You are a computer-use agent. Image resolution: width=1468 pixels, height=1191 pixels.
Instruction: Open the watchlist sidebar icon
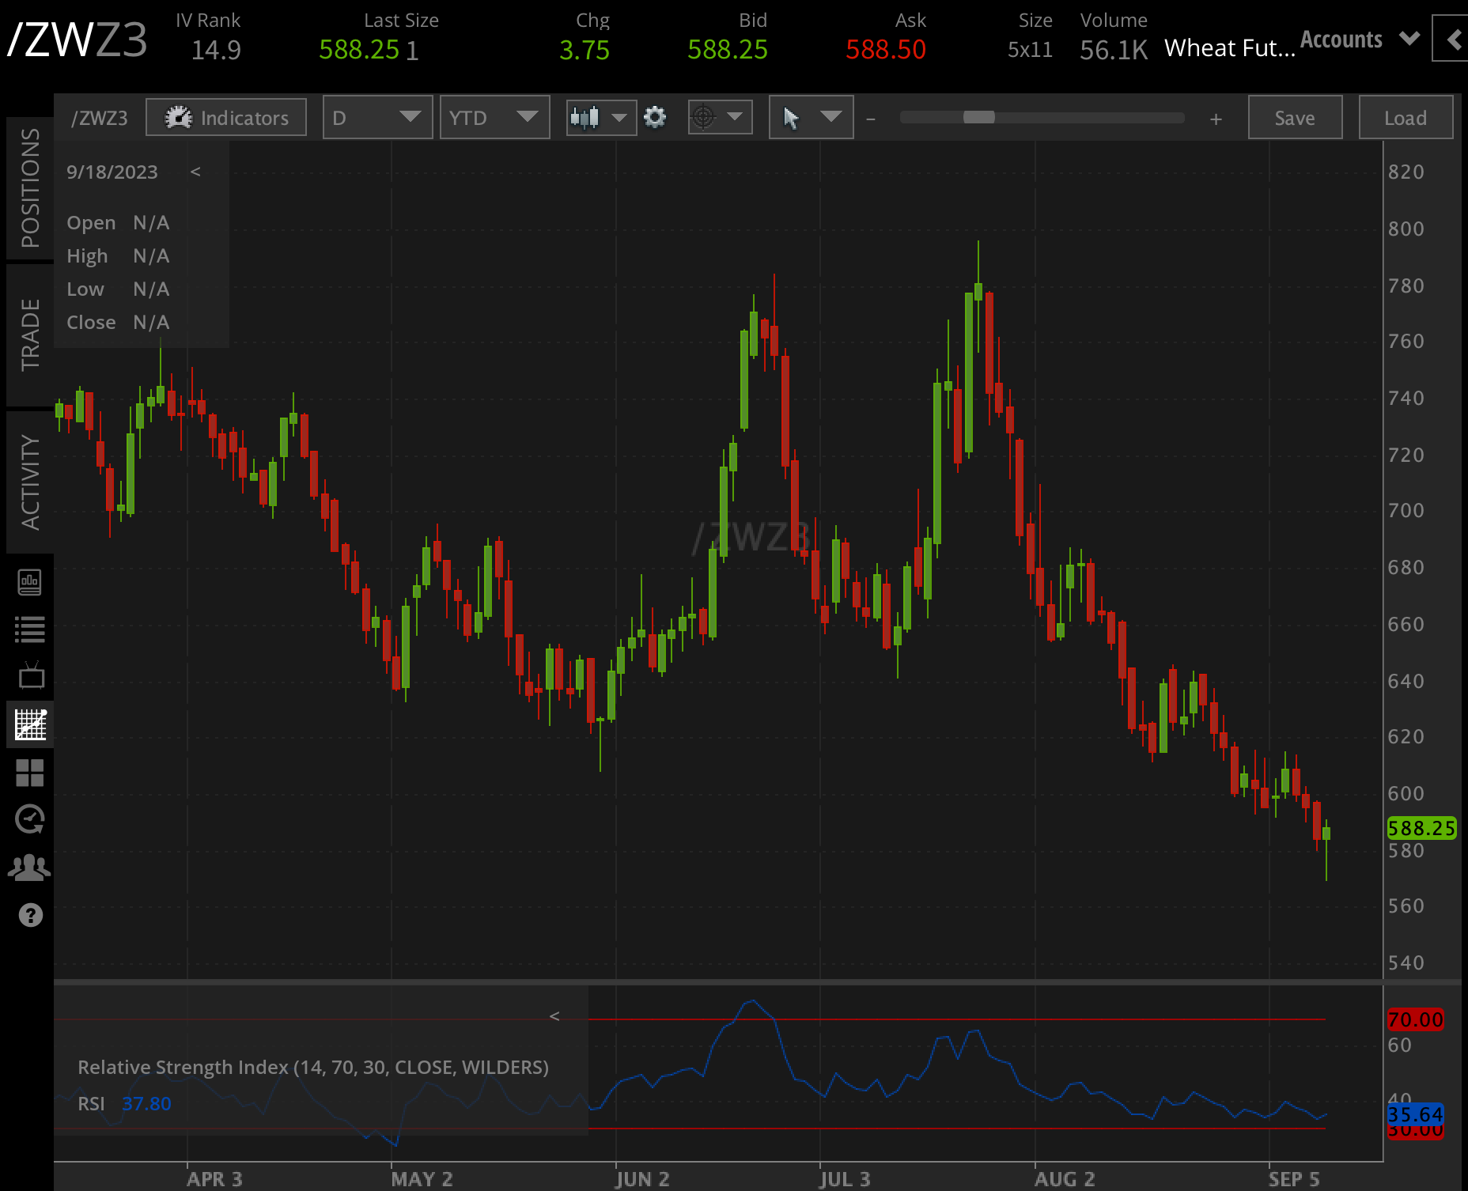[31, 629]
